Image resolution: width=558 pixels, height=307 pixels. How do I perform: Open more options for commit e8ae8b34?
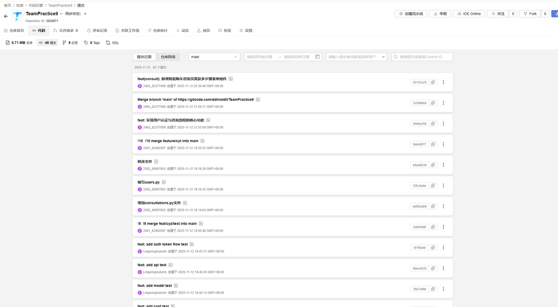coord(443,165)
